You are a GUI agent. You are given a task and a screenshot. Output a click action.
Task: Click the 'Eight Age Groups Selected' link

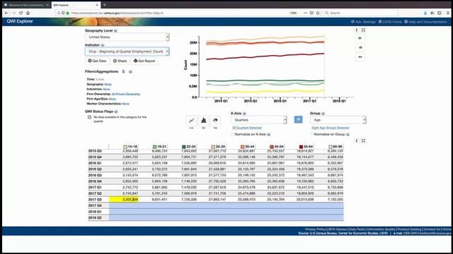[331, 128]
